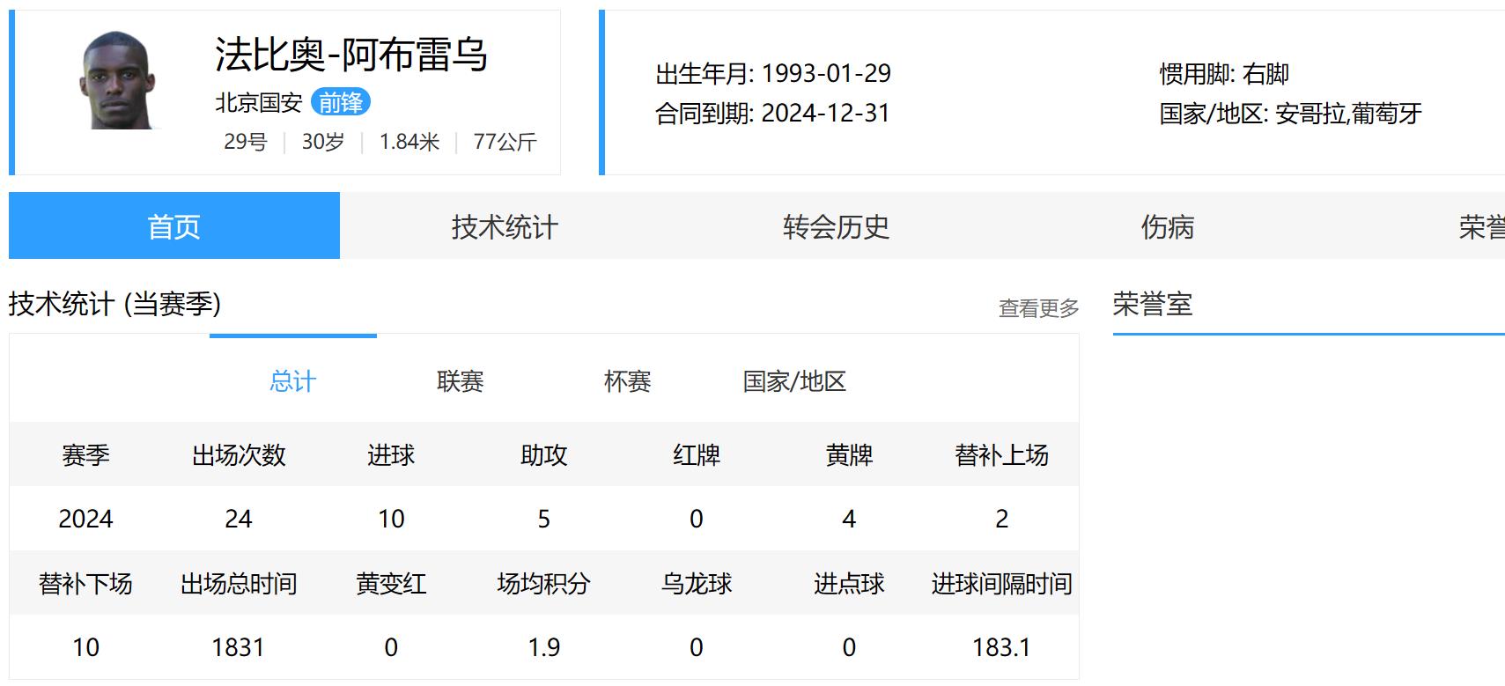Click the 国家/地区: 安哥拉,葡萄牙 text
Image resolution: width=1505 pixels, height=686 pixels.
point(1291,114)
